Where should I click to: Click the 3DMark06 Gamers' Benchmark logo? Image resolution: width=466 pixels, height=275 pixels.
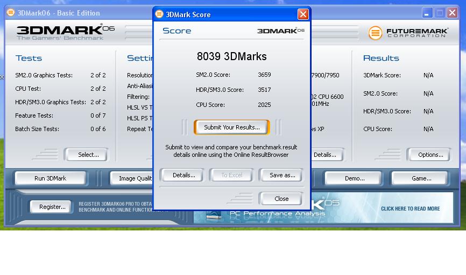pos(66,32)
